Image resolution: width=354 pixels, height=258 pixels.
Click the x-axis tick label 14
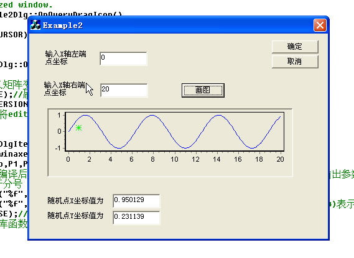pyautogui.click(x=217, y=159)
